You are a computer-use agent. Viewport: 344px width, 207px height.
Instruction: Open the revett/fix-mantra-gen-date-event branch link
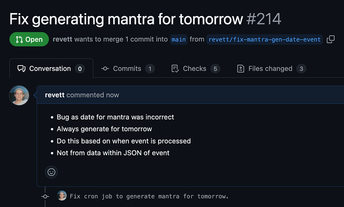(x=265, y=39)
